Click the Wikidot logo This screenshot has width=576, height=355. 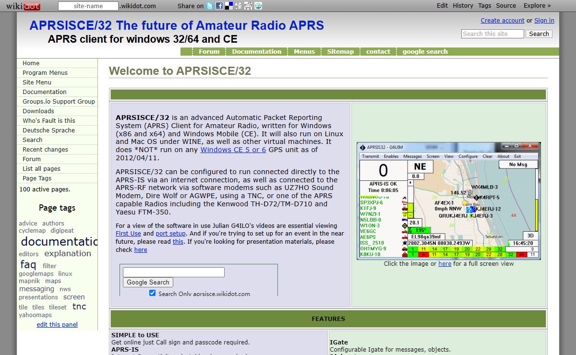click(x=23, y=6)
